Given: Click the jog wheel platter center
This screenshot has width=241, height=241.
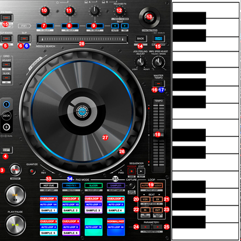Looking at the screenshot, I should tap(82, 112).
